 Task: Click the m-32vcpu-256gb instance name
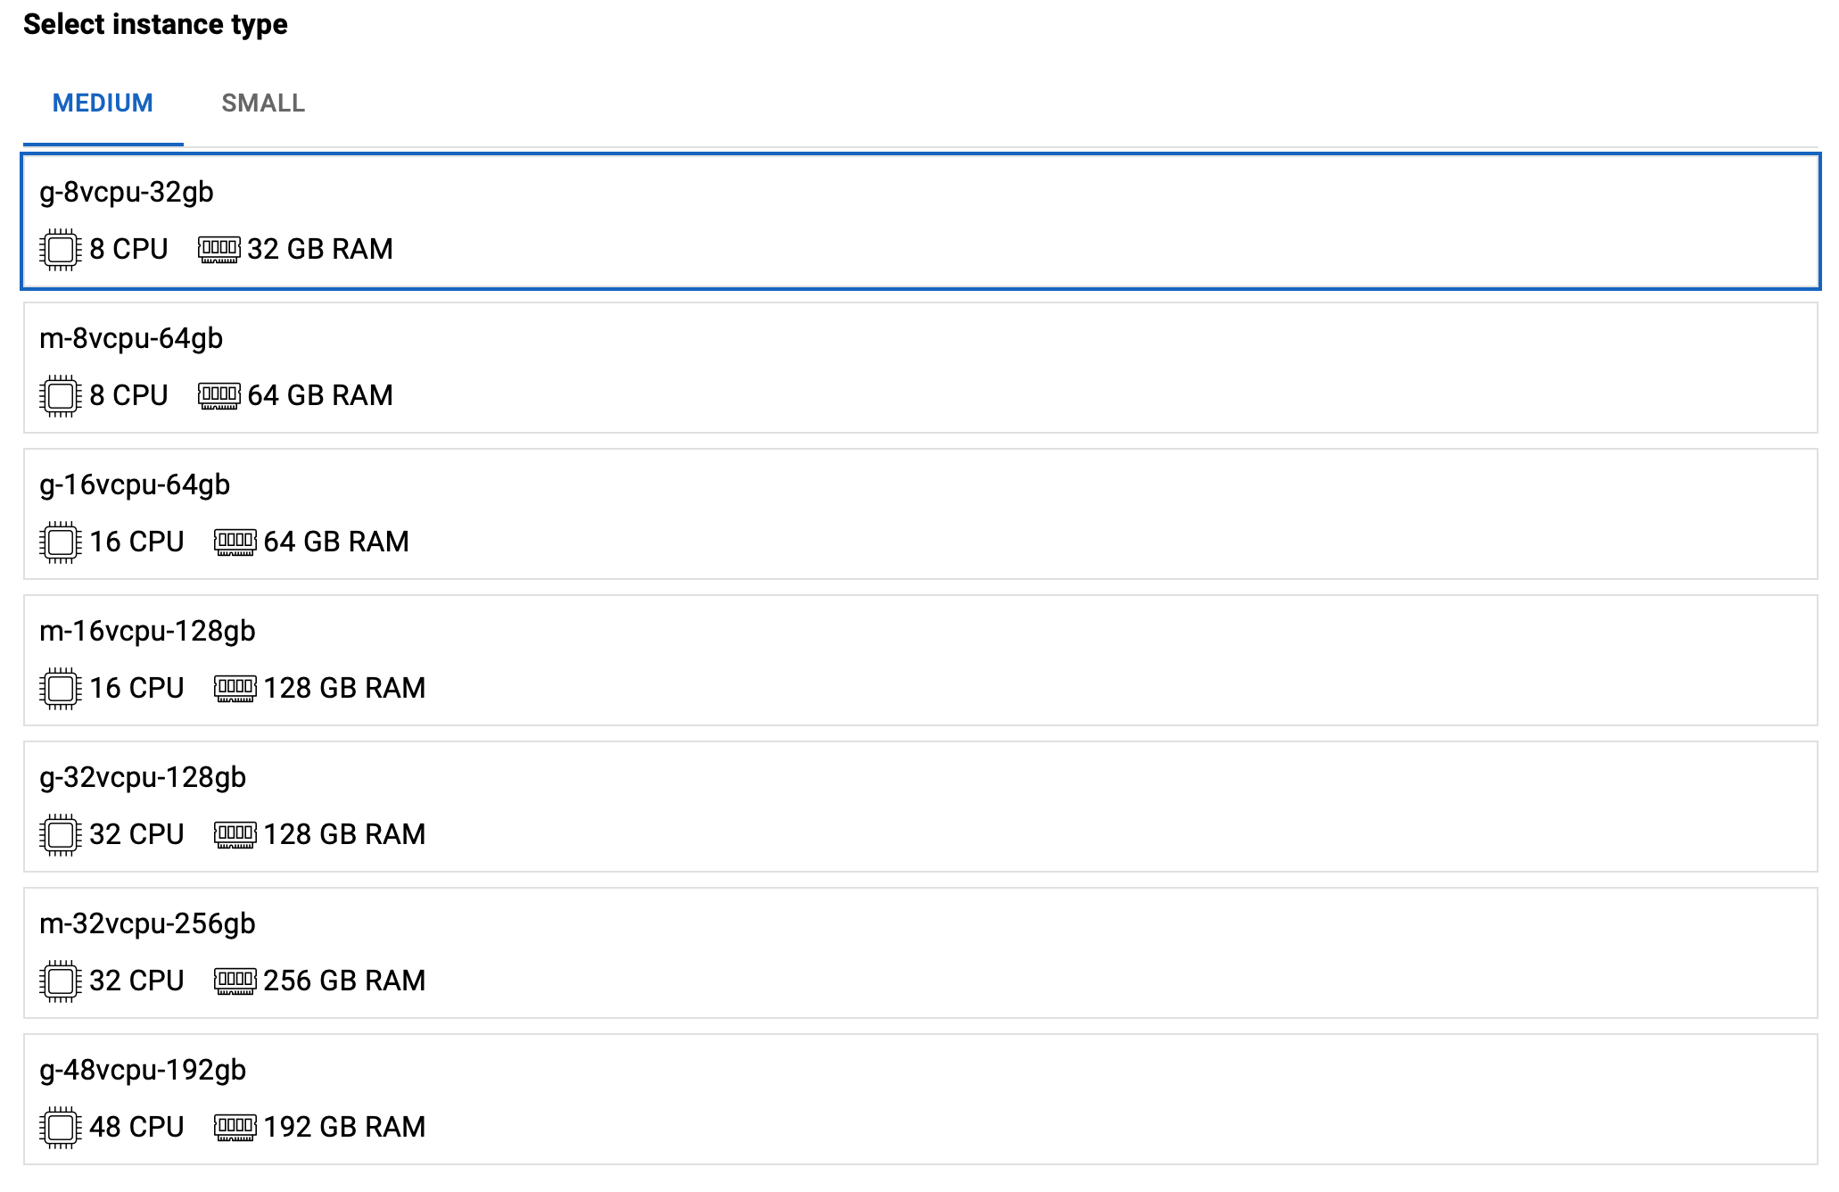pyautogui.click(x=147, y=924)
